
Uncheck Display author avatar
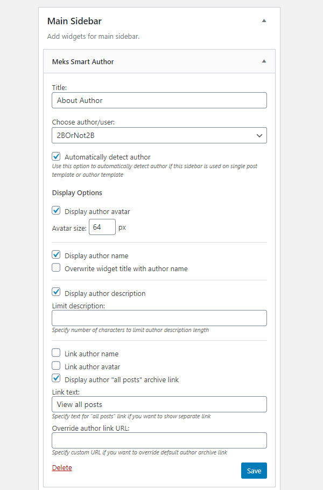(x=56, y=211)
